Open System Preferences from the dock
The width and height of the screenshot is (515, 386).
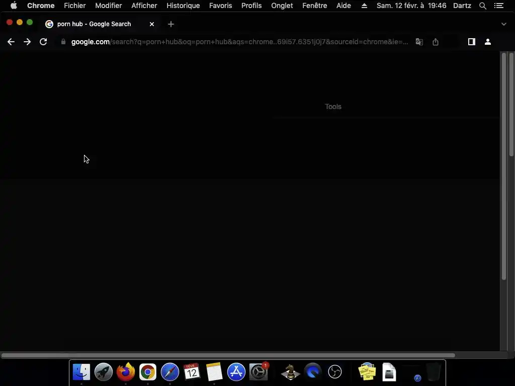259,372
